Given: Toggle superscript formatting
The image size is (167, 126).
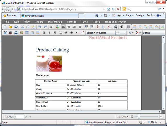Looking at the screenshot, I should [x=82, y=33].
